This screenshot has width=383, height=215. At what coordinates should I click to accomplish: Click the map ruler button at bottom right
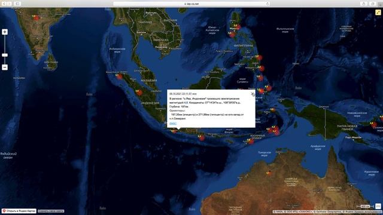tap(378, 206)
